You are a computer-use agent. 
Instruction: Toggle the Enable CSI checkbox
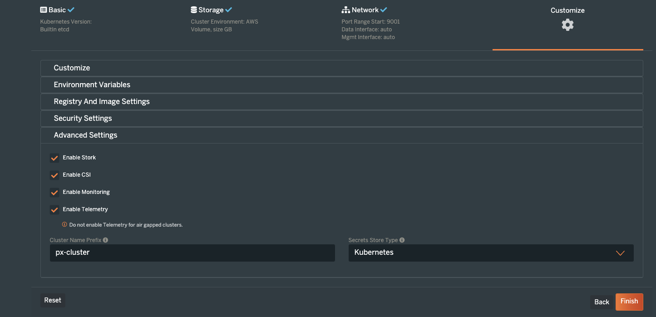54,175
